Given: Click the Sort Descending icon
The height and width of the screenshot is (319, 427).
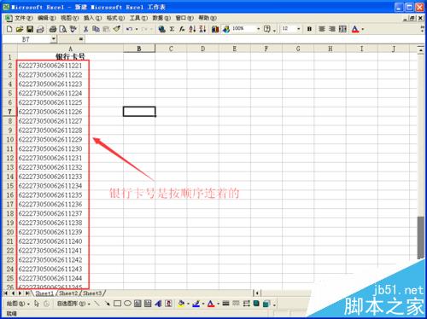Looking at the screenshot, I should [202, 29].
